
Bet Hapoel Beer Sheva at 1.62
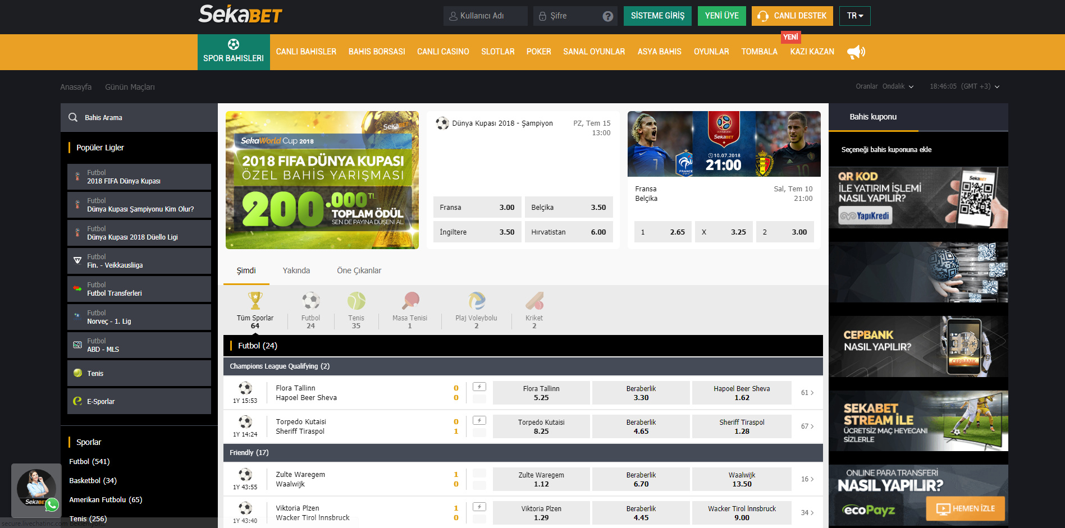[x=742, y=393]
